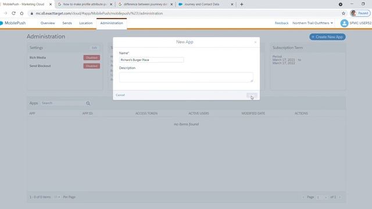
Task: Close the New App dialog with X
Action: point(255,42)
